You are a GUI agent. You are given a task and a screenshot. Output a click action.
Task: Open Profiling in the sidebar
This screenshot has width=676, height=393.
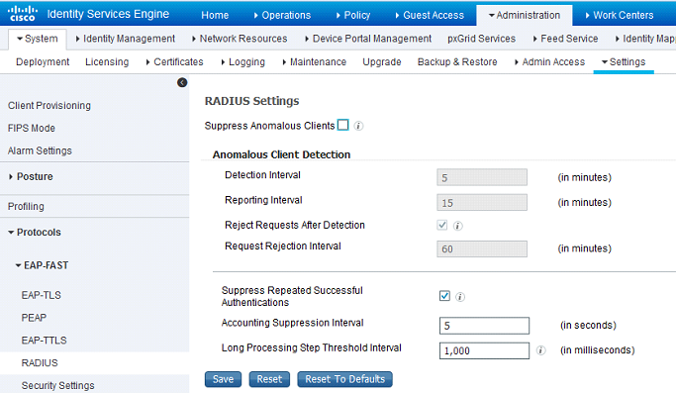pos(26,206)
